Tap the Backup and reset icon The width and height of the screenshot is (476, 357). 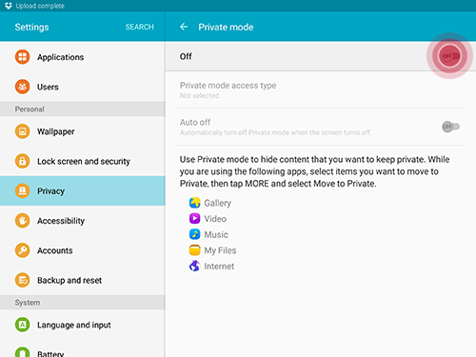pyautogui.click(x=22, y=280)
